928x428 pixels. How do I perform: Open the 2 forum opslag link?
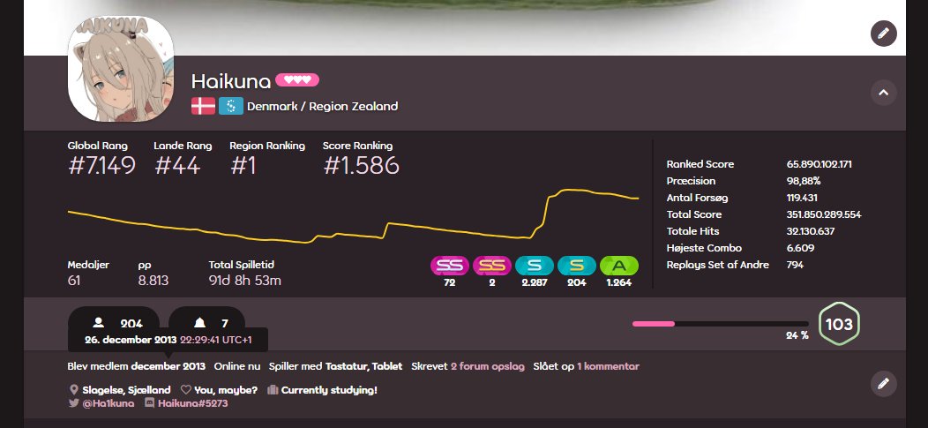pos(488,366)
